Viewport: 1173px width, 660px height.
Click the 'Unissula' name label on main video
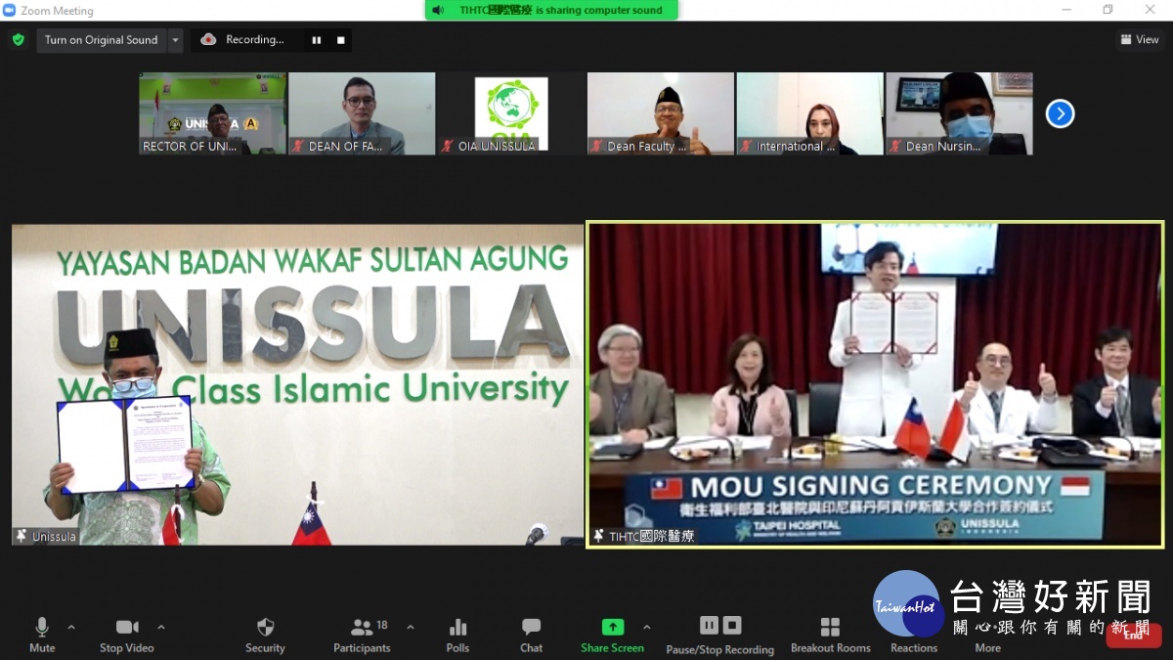pyautogui.click(x=54, y=537)
